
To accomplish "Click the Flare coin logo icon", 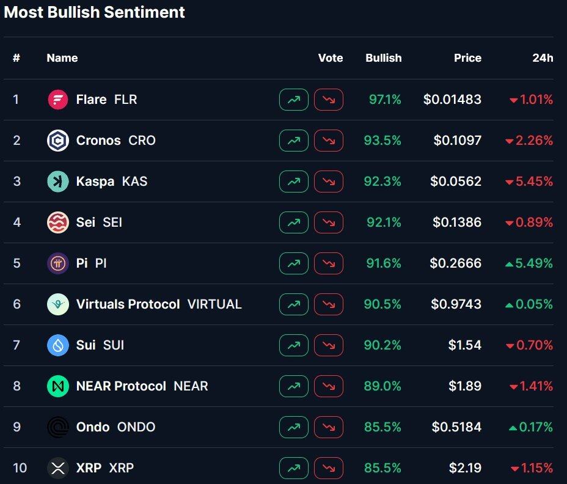I will coord(58,100).
